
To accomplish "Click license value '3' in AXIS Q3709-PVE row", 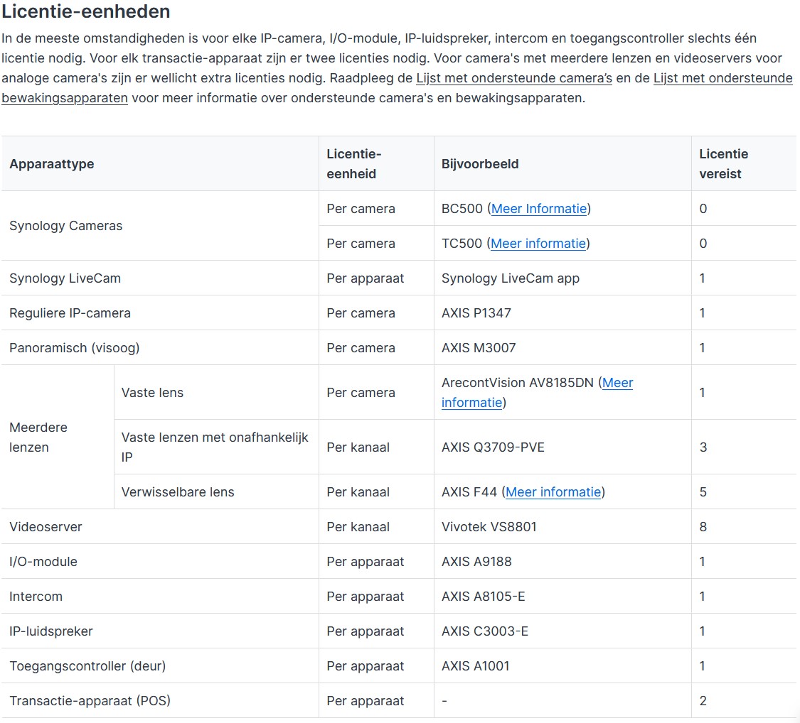I will (703, 447).
